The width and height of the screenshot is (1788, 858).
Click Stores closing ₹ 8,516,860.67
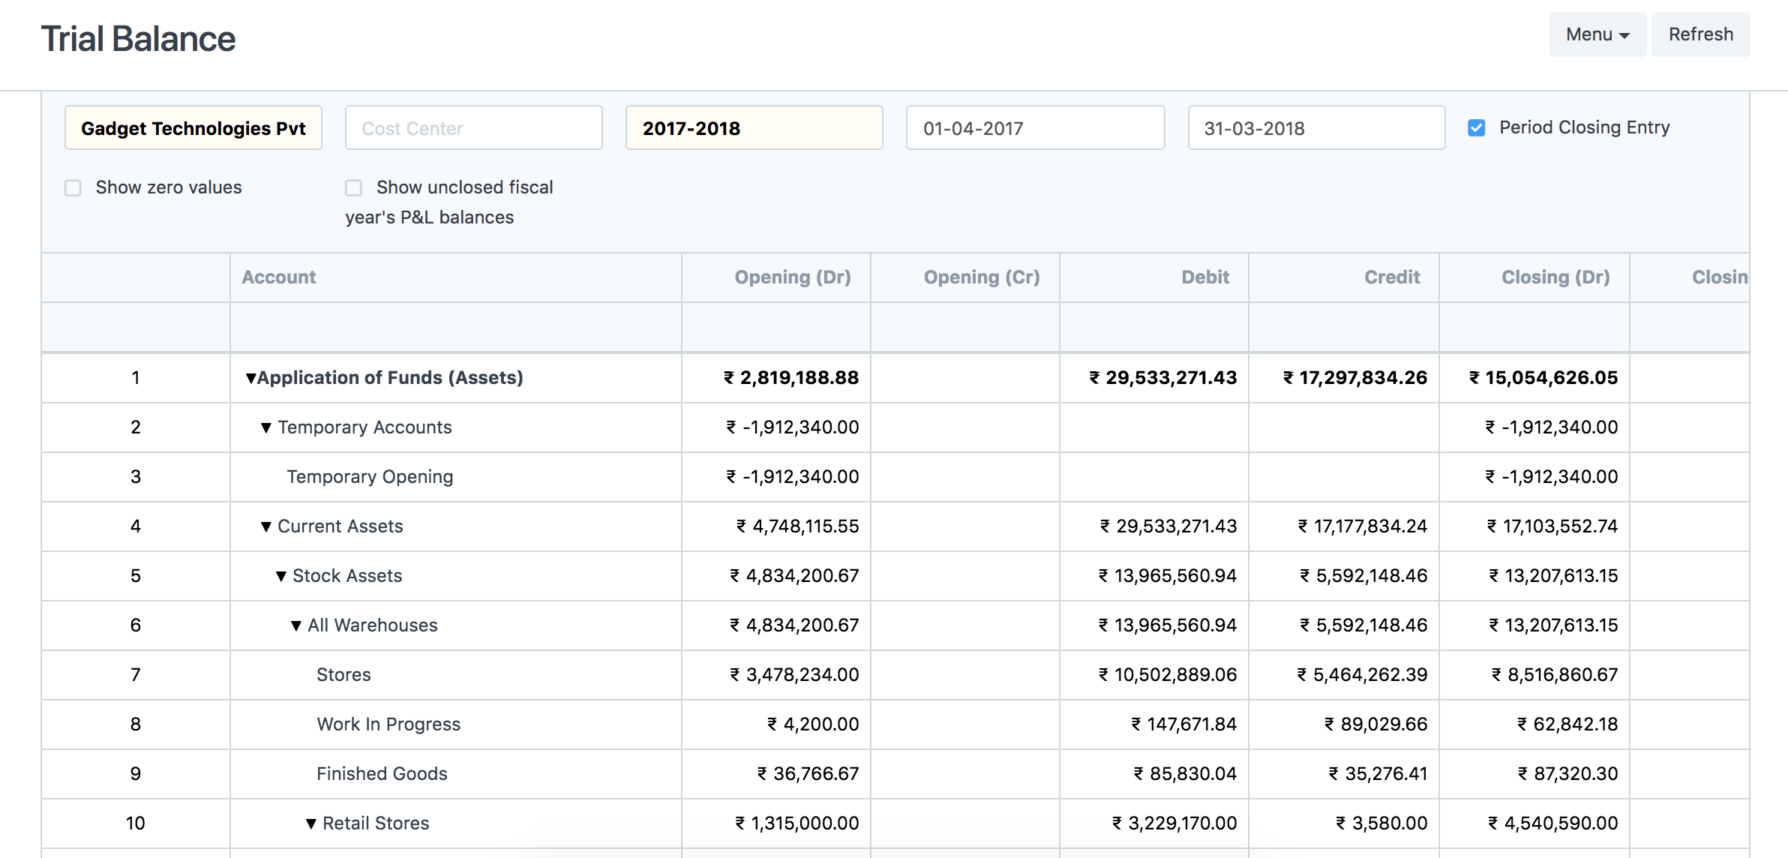click(x=1555, y=675)
